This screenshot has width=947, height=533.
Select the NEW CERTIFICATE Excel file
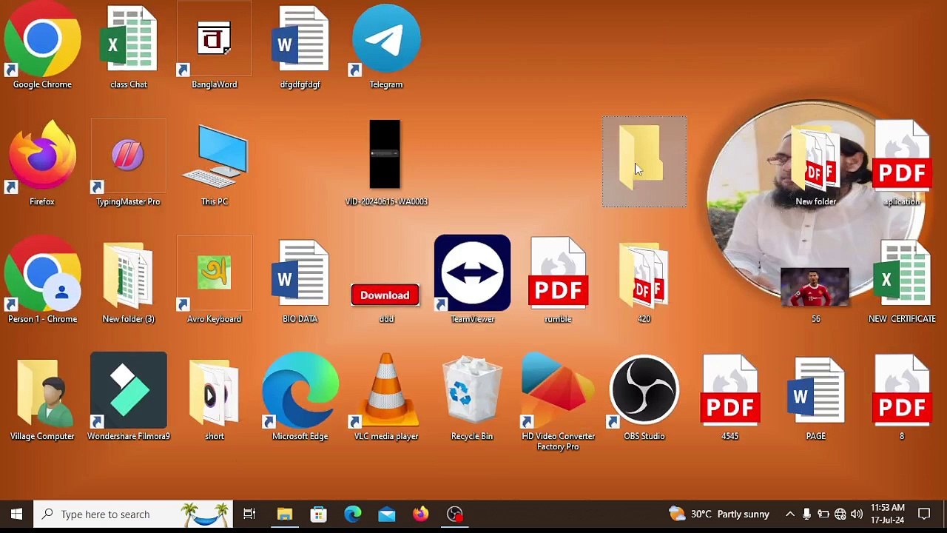pyautogui.click(x=902, y=281)
